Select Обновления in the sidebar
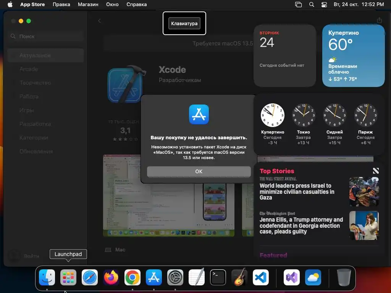Screen dimensions: 391x293 [x=46, y=151]
